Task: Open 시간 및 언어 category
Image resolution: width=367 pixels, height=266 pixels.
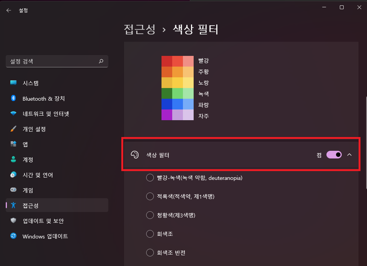Action: 57,175
